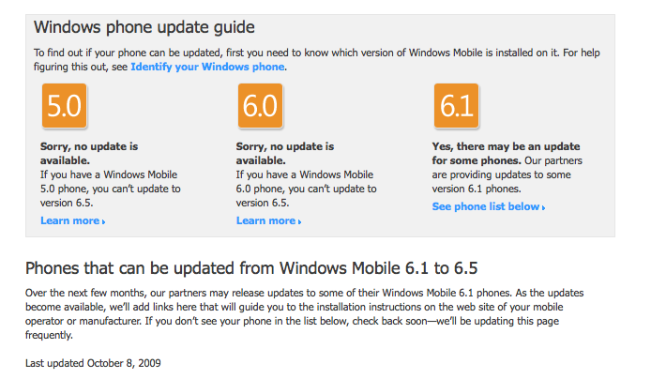
Task: Click the bold Sorry message under the 6.0 badge
Action: [285, 153]
